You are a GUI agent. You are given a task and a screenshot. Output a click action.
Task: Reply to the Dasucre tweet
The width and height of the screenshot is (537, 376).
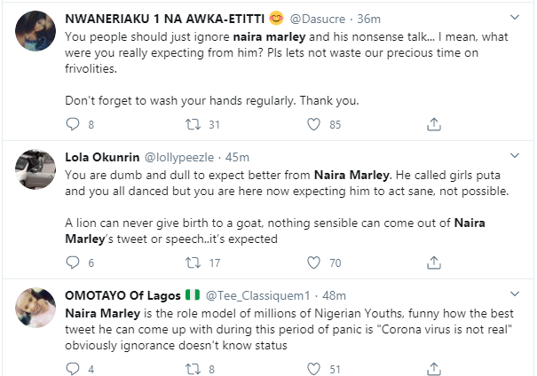coord(73,124)
